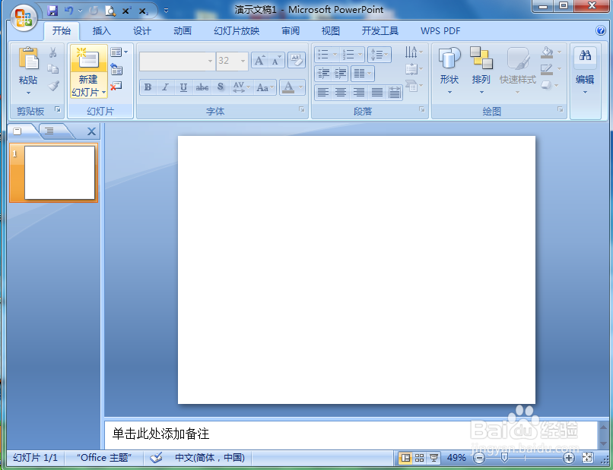
Task: Click the zoom slider handle
Action: point(504,458)
